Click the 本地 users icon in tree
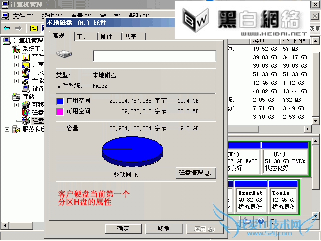Image resolution: width=321 pixels, height=241 pixels. click(x=26, y=73)
